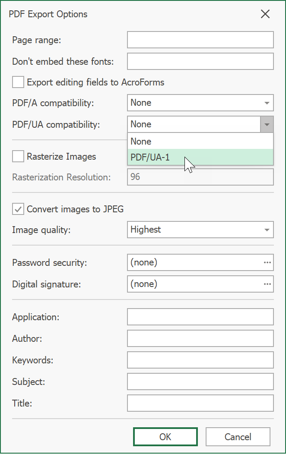Screen dimensions: 286x454
Task: Cancel the PDF Export Options dialog
Action: [238, 437]
